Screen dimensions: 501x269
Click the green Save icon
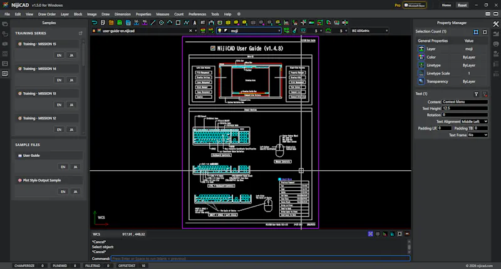(x=120, y=23)
